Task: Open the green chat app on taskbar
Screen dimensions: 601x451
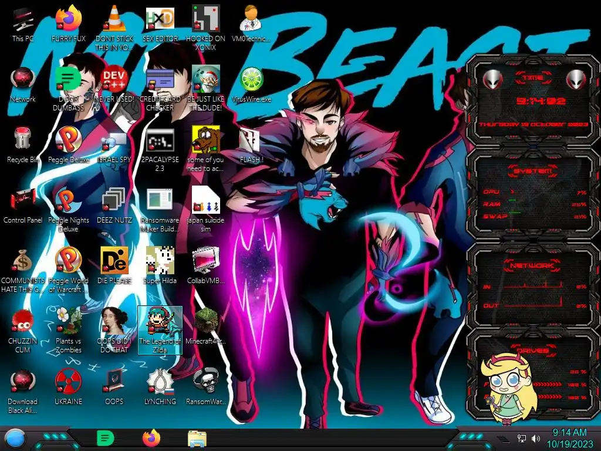Action: (x=106, y=438)
